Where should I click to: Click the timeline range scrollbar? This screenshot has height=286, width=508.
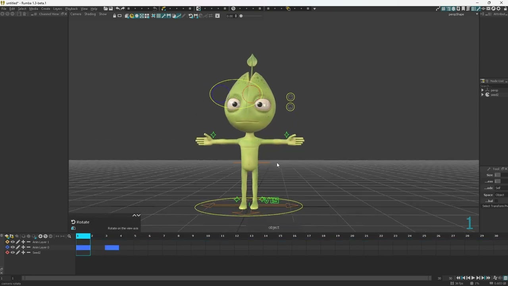coord(227,278)
